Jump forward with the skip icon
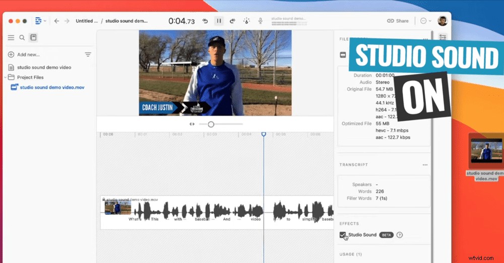 [x=232, y=21]
